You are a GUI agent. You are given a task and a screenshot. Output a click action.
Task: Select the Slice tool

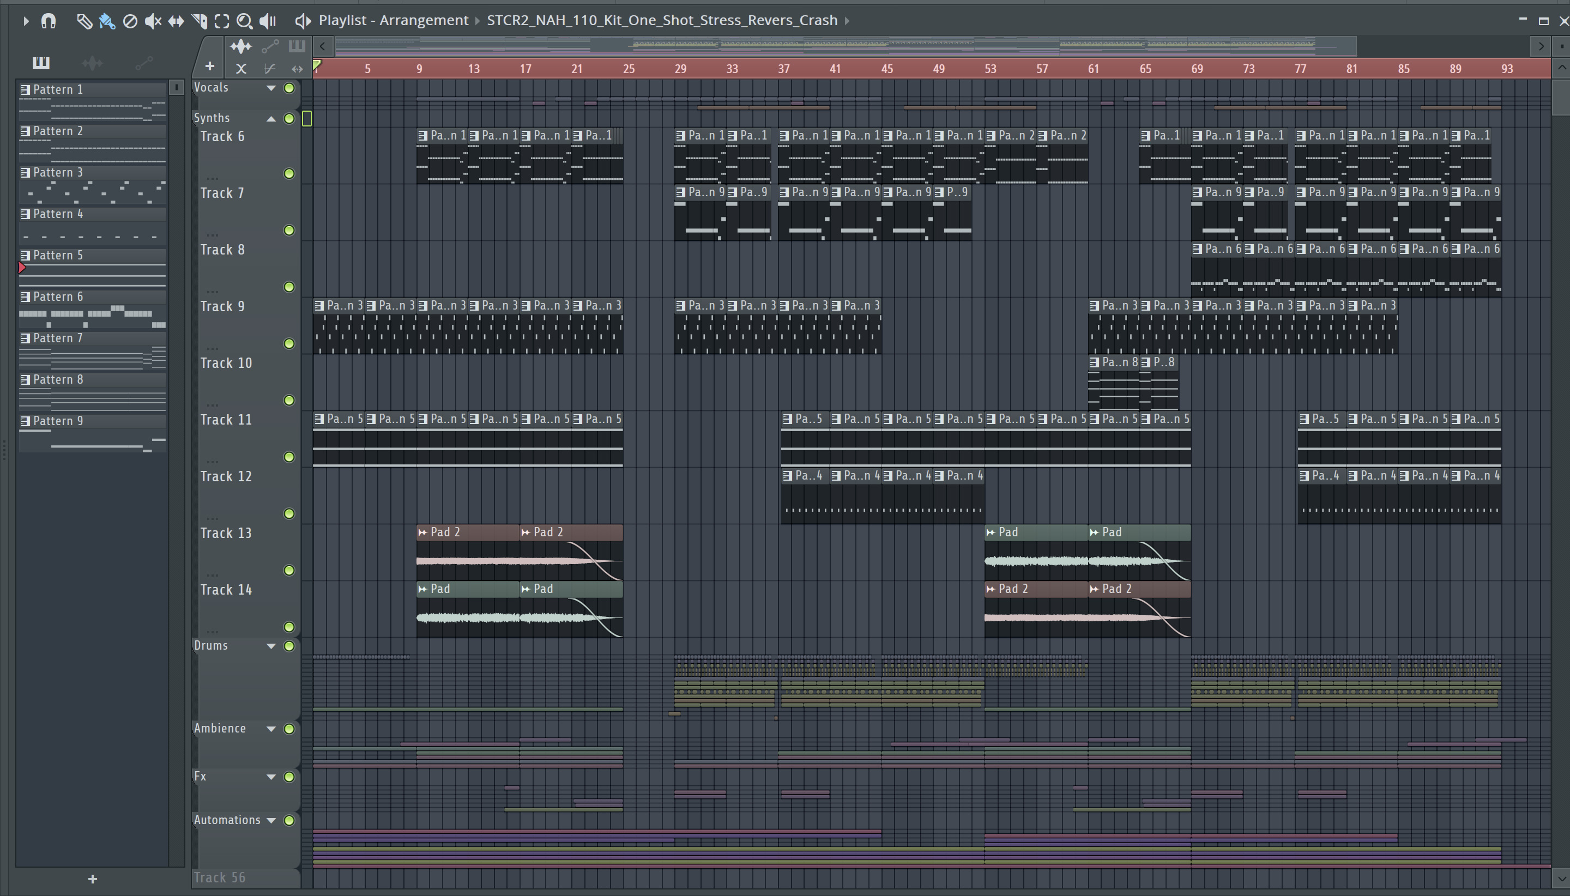(x=199, y=22)
